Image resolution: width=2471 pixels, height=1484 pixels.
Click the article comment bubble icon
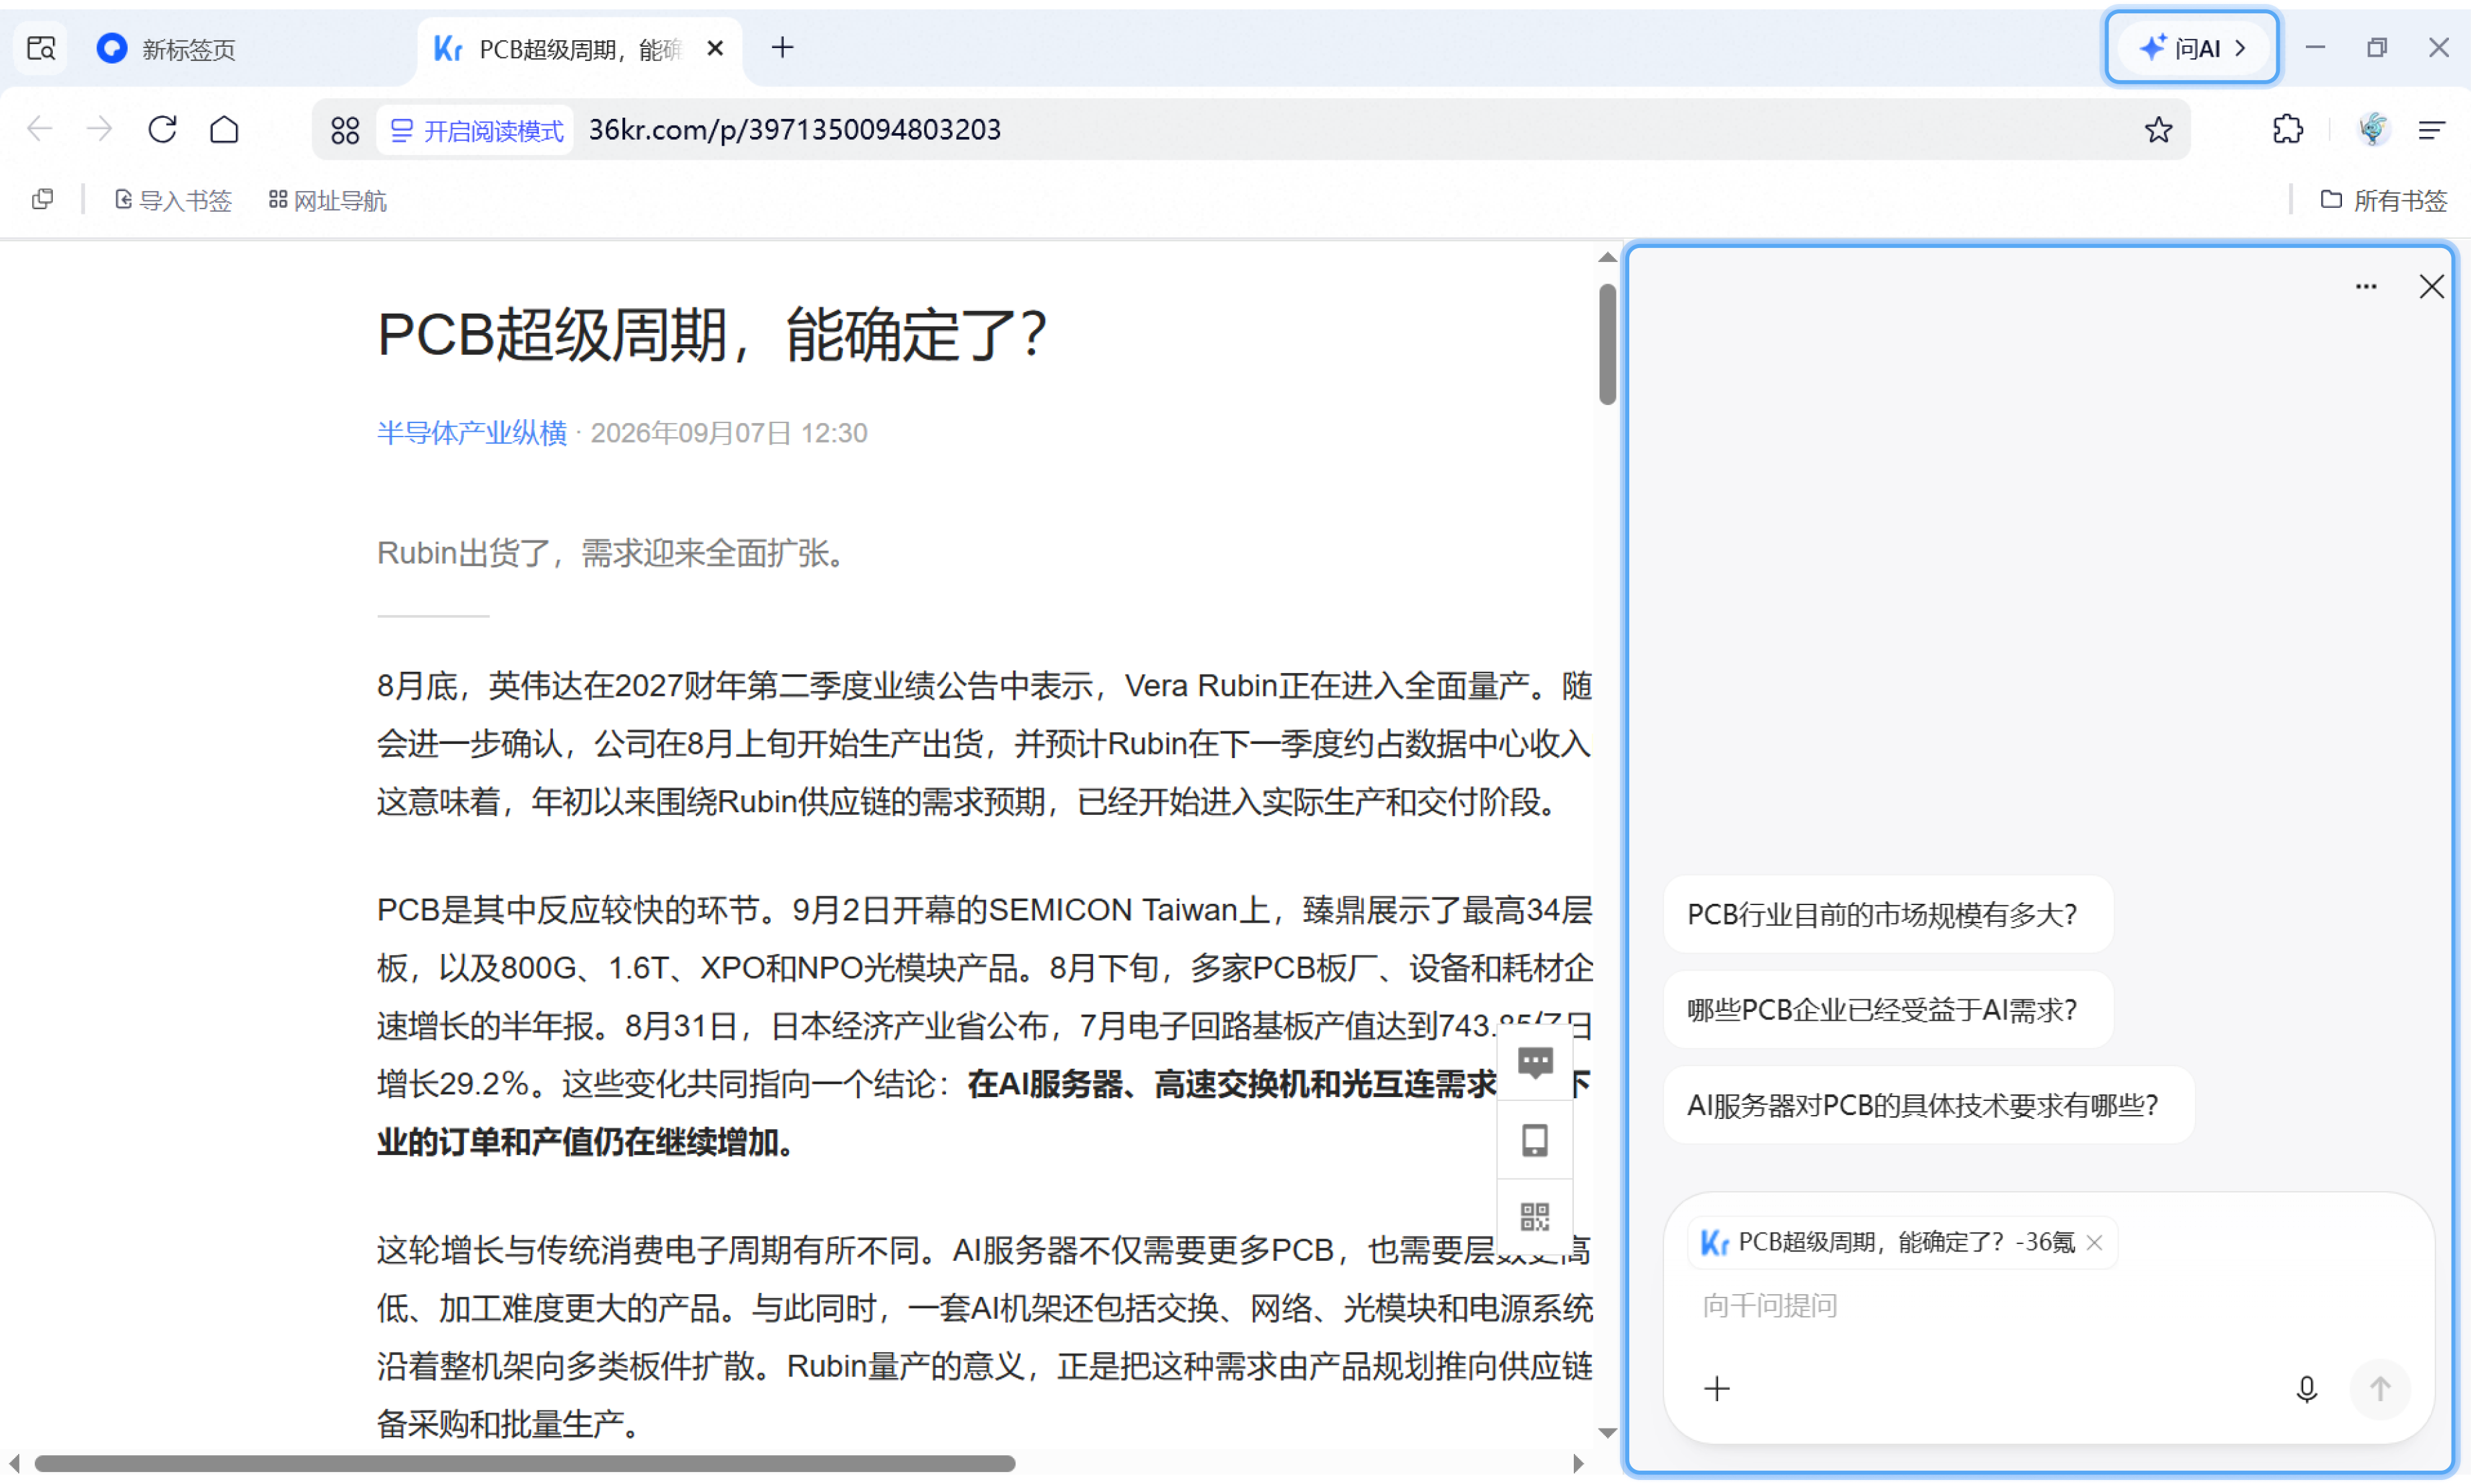1534,1062
